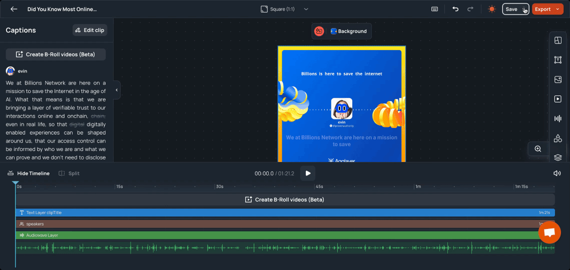This screenshot has width=570, height=270.
Task: Toggle the volume speaker icon
Action: coord(557,173)
